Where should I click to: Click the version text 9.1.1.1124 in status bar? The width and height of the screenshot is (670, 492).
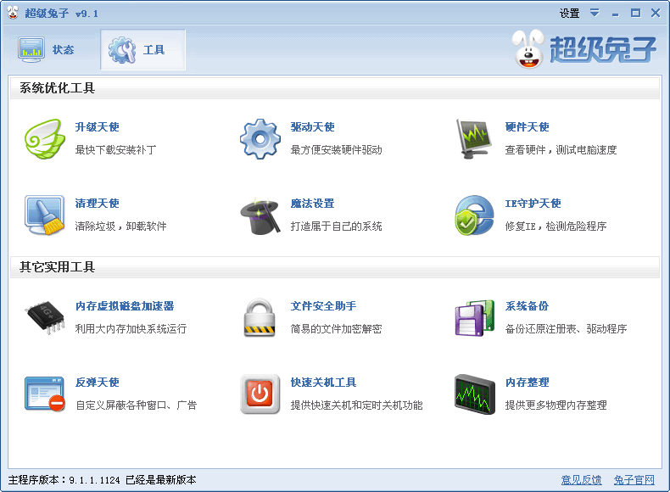pos(94,480)
